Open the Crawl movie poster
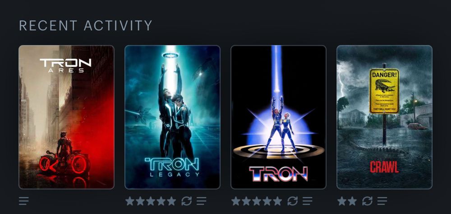The image size is (451, 214). [x=384, y=117]
